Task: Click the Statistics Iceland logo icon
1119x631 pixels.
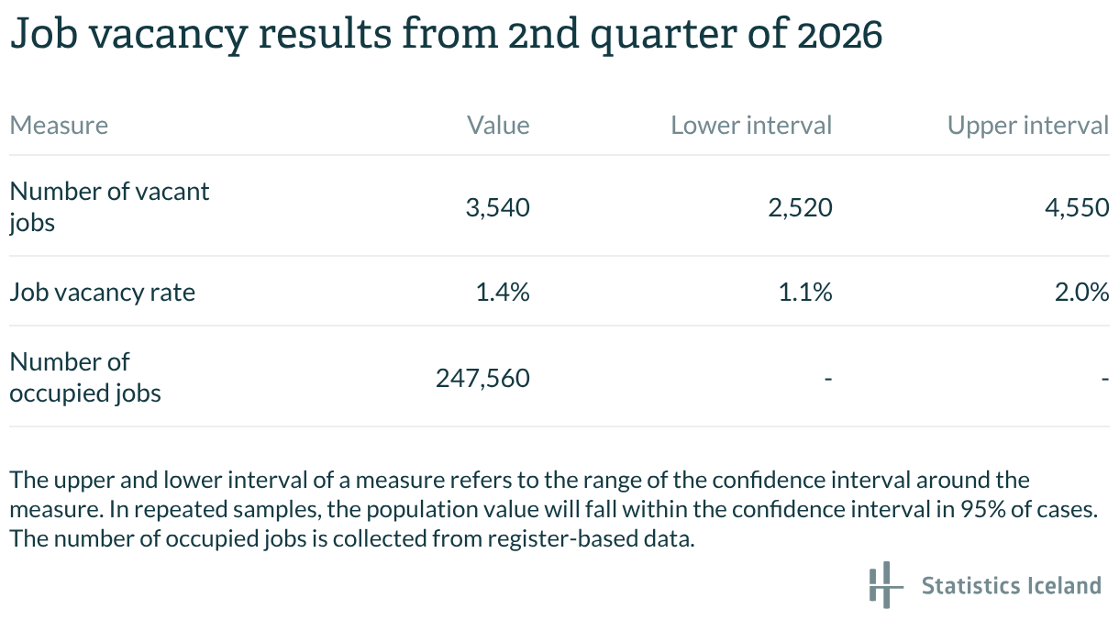Action: pos(880,584)
